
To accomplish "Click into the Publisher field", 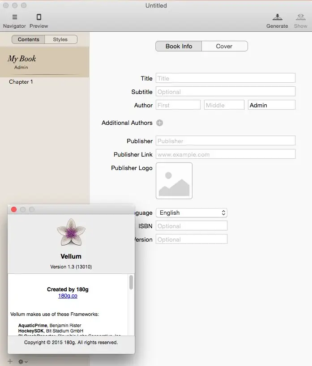I will coord(226,140).
